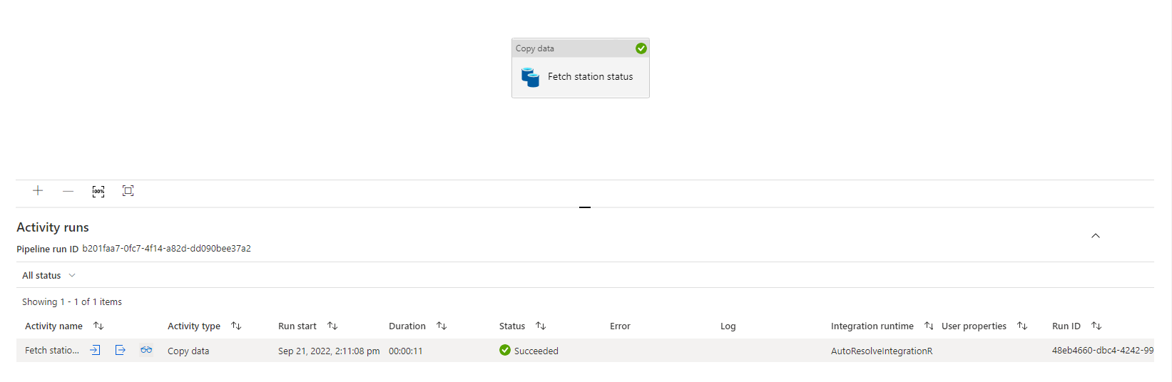The height and width of the screenshot is (382, 1172).
Task: Sort by Integration runtime column
Action: 929,326
